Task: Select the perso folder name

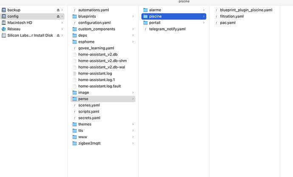Action: tap(83, 99)
